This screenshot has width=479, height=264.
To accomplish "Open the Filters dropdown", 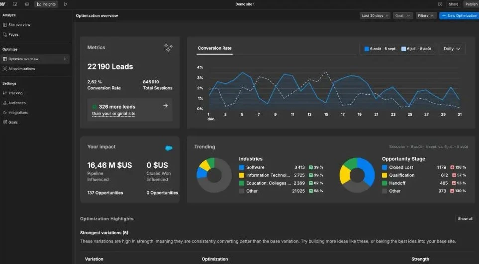I will tap(426, 15).
